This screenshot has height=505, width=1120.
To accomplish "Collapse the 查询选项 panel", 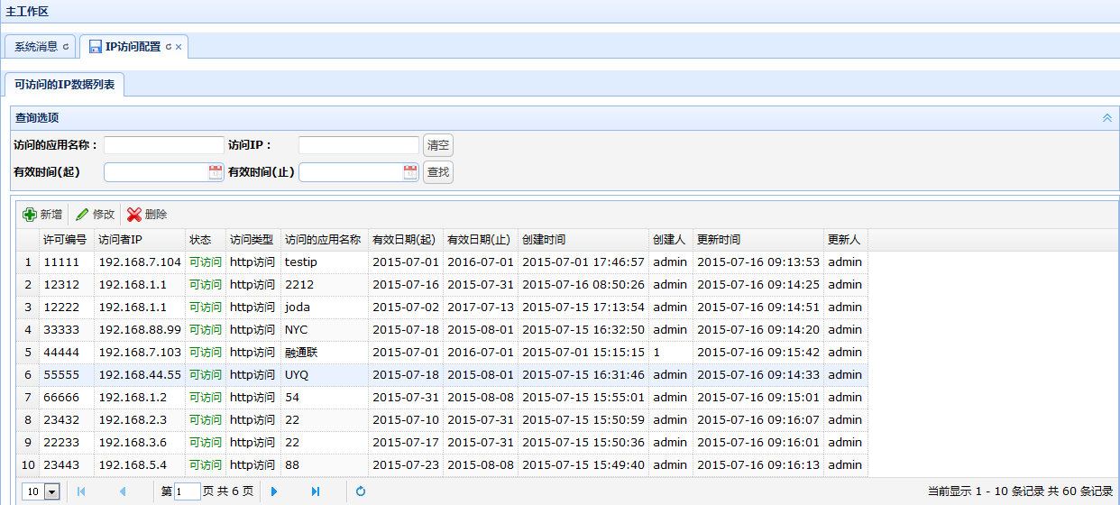I will coord(1106,118).
